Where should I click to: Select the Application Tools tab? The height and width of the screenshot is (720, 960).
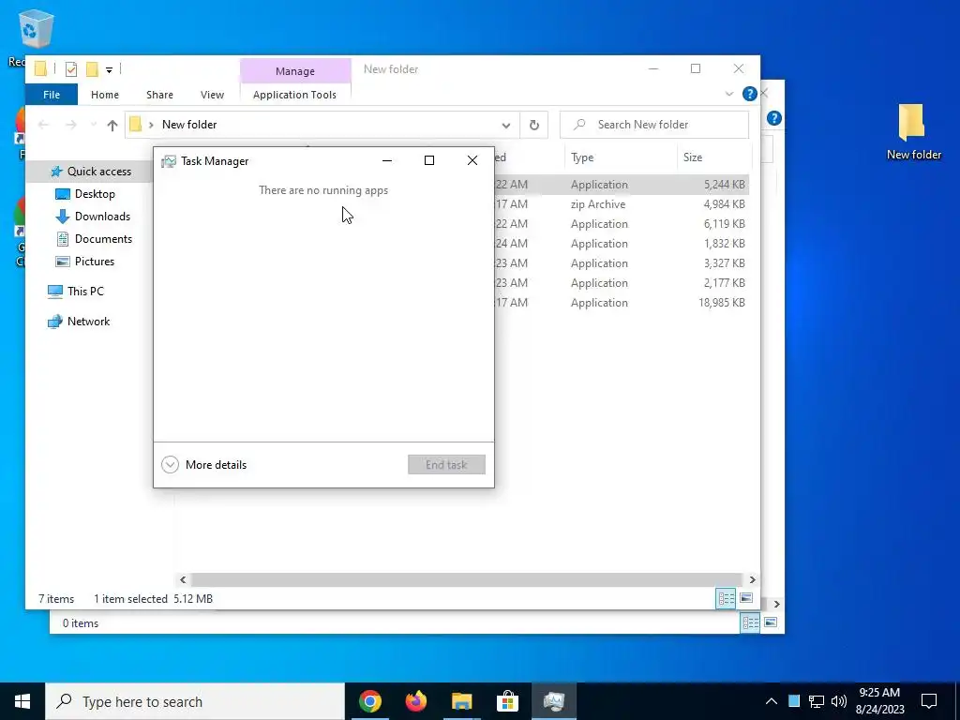[294, 95]
